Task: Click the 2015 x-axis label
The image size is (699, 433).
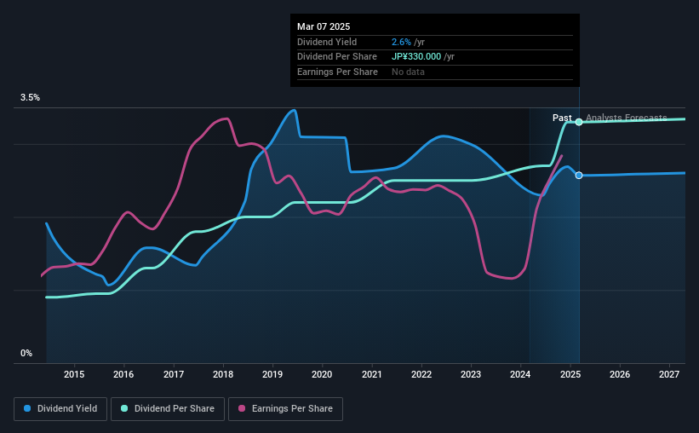Action: (74, 374)
